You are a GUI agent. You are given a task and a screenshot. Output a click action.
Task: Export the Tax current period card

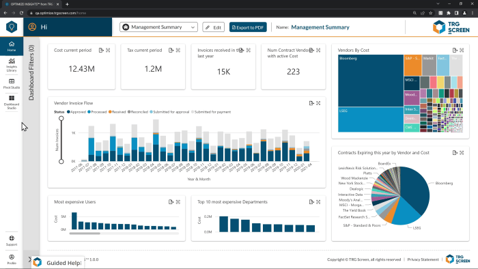pos(171,51)
